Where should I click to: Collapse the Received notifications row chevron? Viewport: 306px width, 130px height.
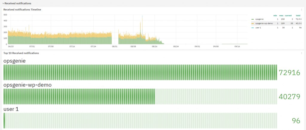coord(3,4)
